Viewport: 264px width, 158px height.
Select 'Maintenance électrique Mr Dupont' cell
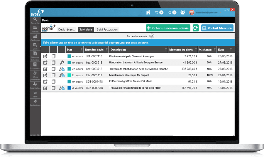coord(129,75)
